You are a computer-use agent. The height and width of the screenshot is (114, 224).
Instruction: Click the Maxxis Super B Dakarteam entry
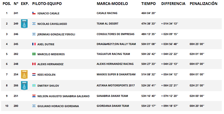[116, 75]
